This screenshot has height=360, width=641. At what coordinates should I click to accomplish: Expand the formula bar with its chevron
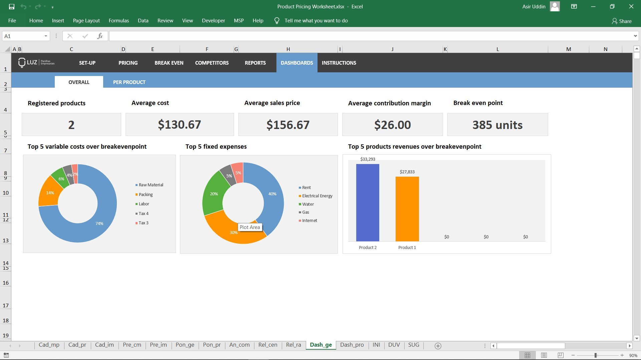coord(635,36)
